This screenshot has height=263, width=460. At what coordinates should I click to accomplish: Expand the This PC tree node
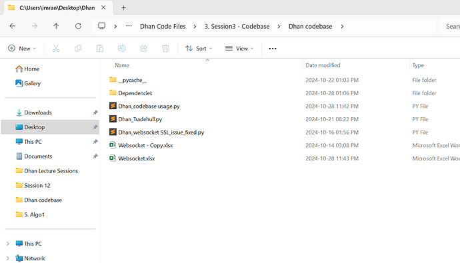point(8,244)
